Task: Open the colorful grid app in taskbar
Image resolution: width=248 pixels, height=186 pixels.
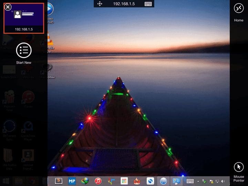Action: pyautogui.click(x=124, y=181)
